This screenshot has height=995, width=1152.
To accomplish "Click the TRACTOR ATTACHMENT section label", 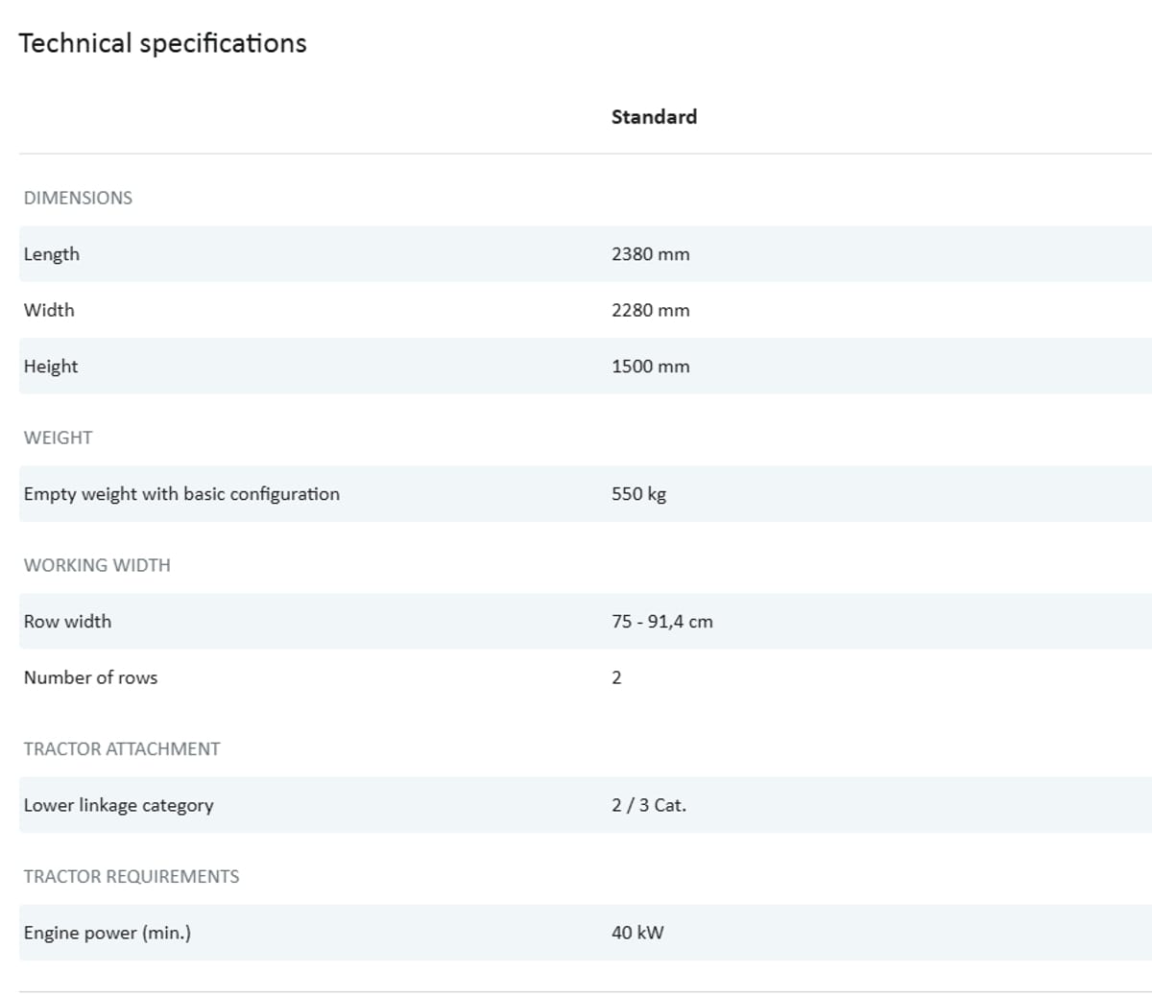I will pos(122,748).
